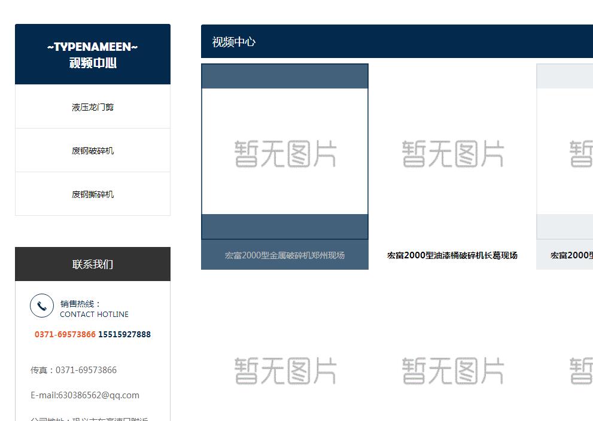Screen dimensions: 593x421
Task: Select the 废钢撕碎机 sidebar item
Action: (93, 194)
